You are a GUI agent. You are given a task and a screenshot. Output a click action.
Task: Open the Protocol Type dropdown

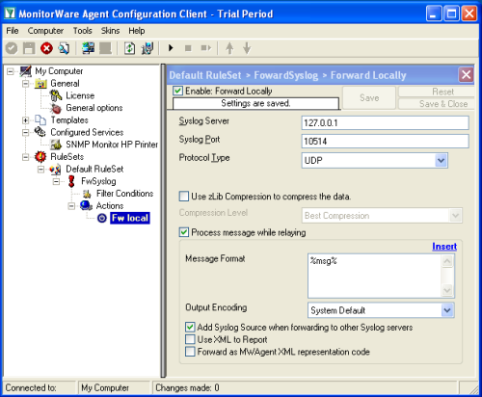click(x=441, y=160)
